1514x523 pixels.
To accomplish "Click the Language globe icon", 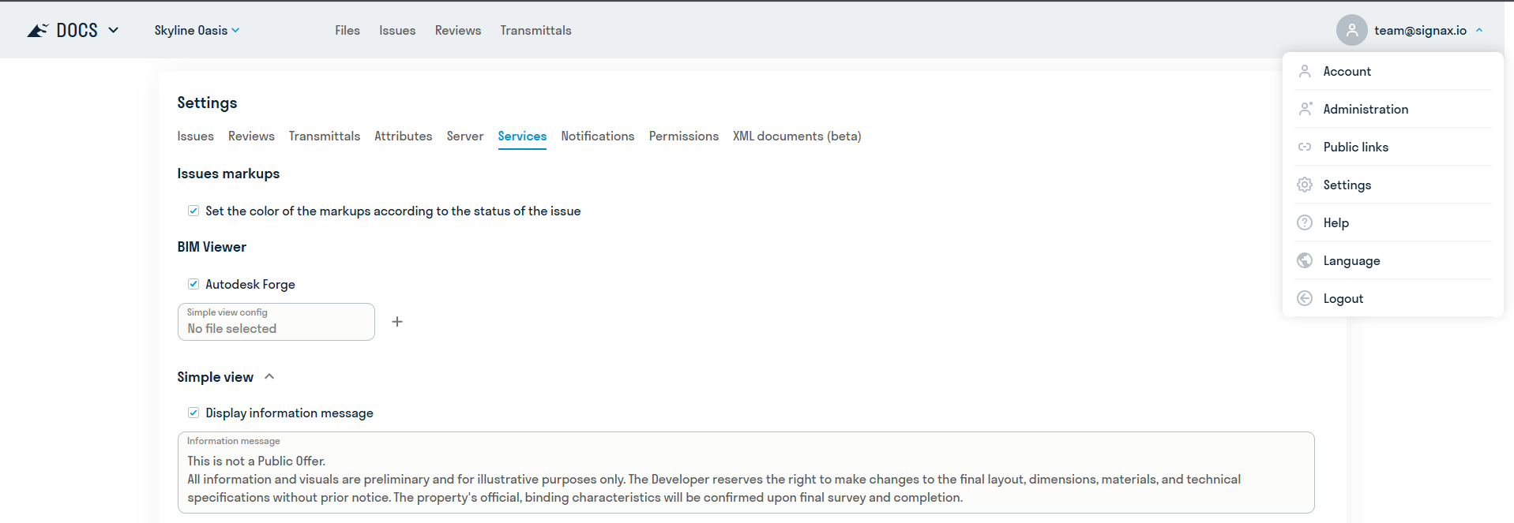I will pyautogui.click(x=1305, y=260).
